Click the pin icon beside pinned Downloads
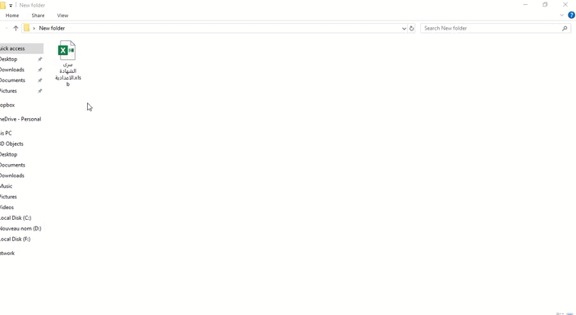 (x=39, y=70)
